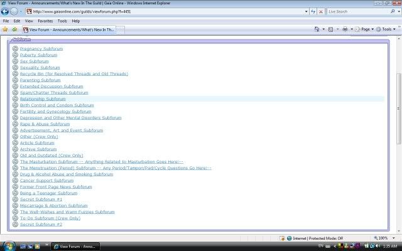Click the forum icon beside Rape & Abuse Subforum
This screenshot has width=402, height=251.
[15, 124]
